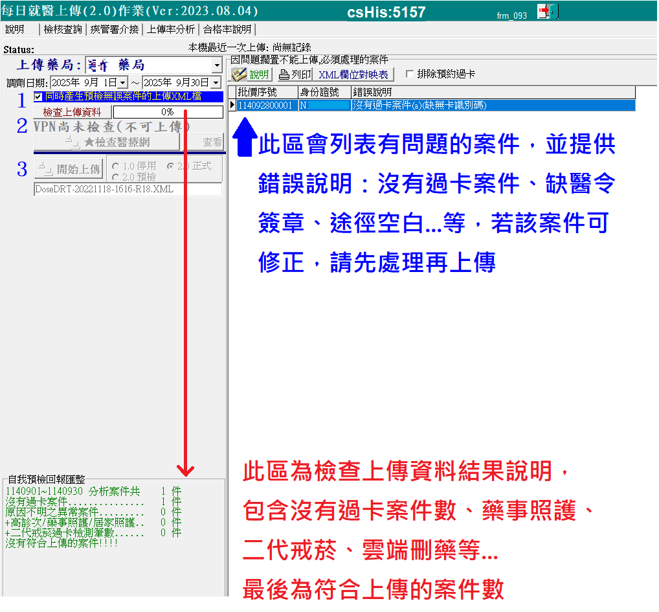Click the 列印 print button
This screenshot has width=659, height=612.
pyautogui.click(x=295, y=74)
